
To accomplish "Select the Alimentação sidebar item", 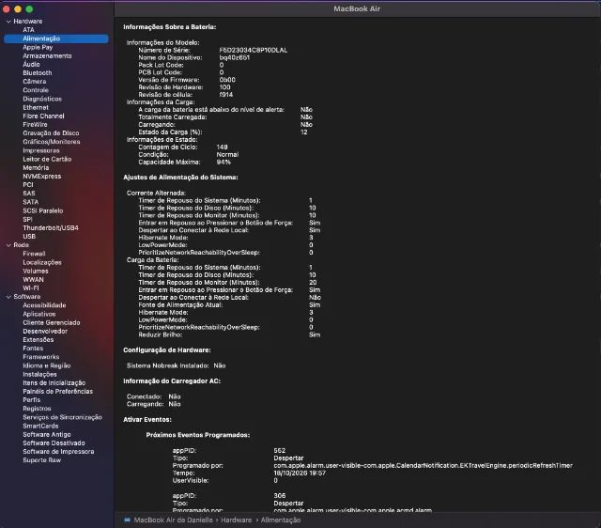I will (x=56, y=39).
